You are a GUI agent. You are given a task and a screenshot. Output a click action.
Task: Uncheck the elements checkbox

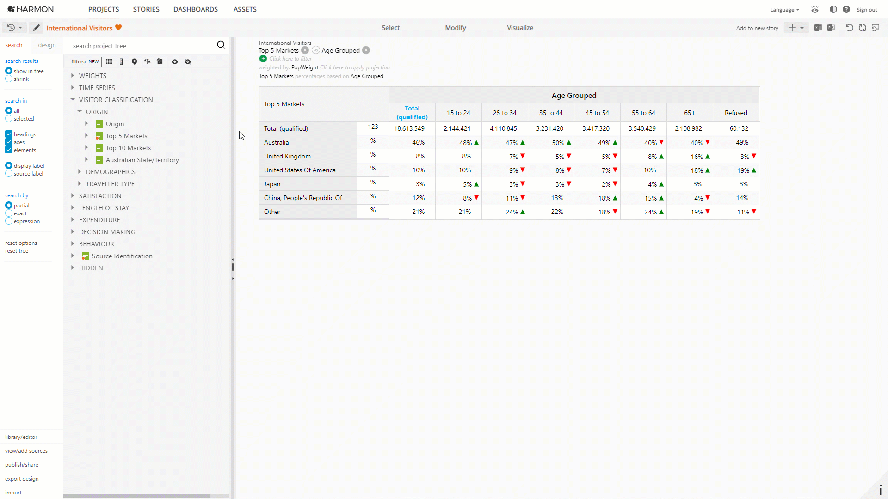(9, 150)
